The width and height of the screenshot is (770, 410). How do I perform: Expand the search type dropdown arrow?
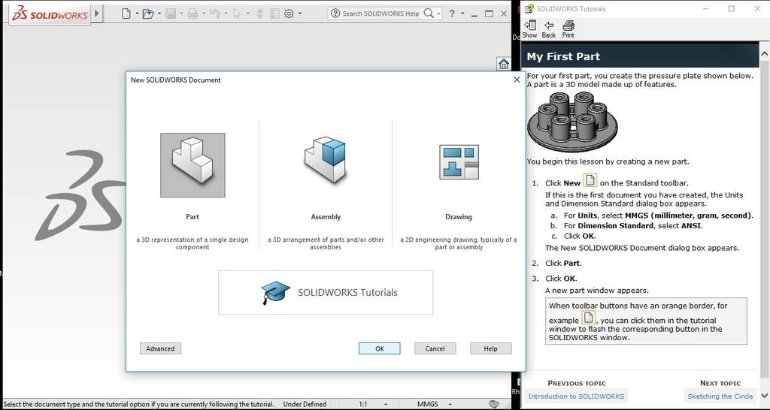point(438,14)
